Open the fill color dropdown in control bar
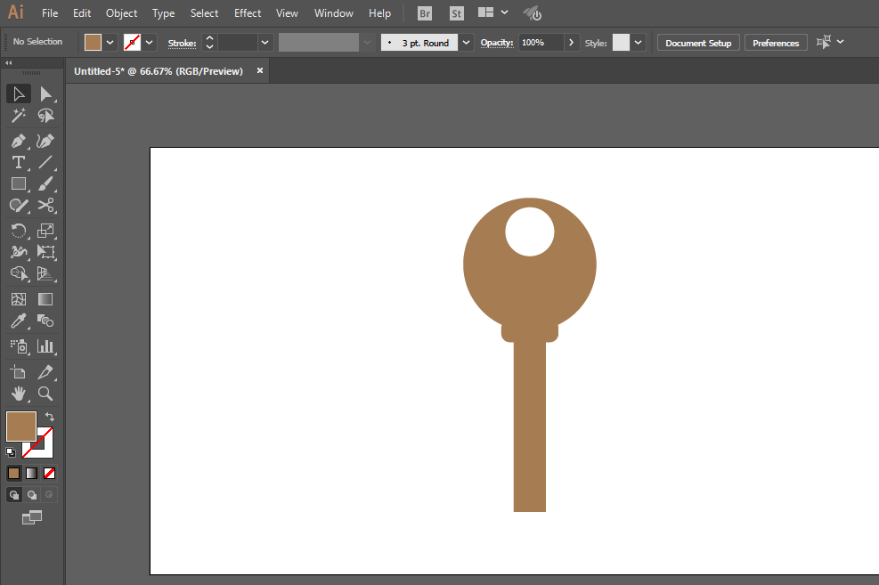Viewport: 879px width, 585px height. click(x=110, y=42)
